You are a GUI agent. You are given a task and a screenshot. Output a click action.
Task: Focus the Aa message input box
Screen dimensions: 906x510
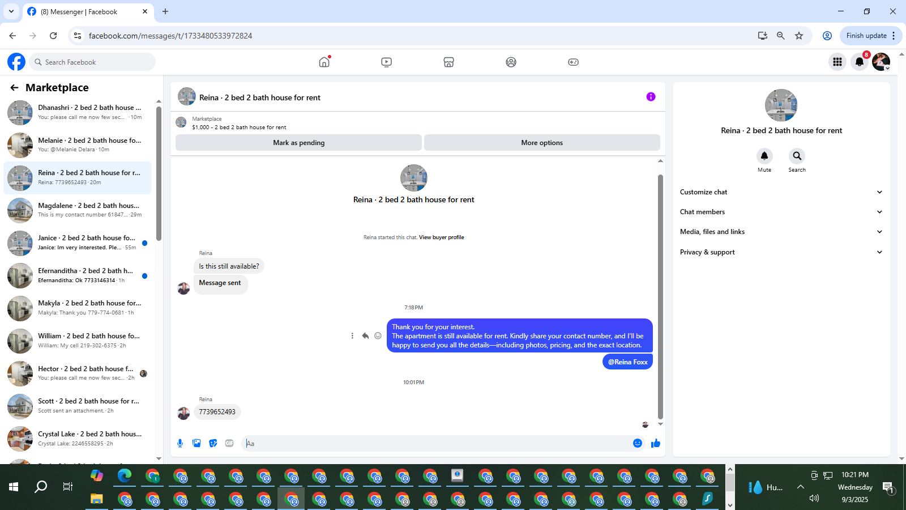pos(437,443)
